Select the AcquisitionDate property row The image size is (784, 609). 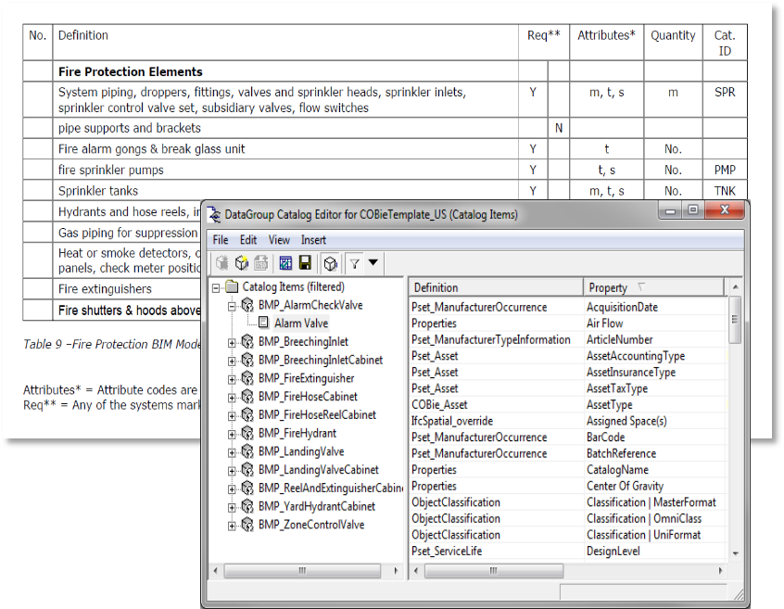(567, 307)
